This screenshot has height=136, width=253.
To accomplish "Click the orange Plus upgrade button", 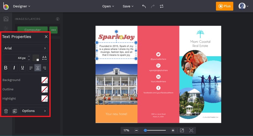I will 224,6.
